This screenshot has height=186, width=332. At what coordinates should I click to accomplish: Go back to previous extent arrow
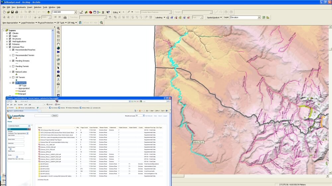click(58, 52)
